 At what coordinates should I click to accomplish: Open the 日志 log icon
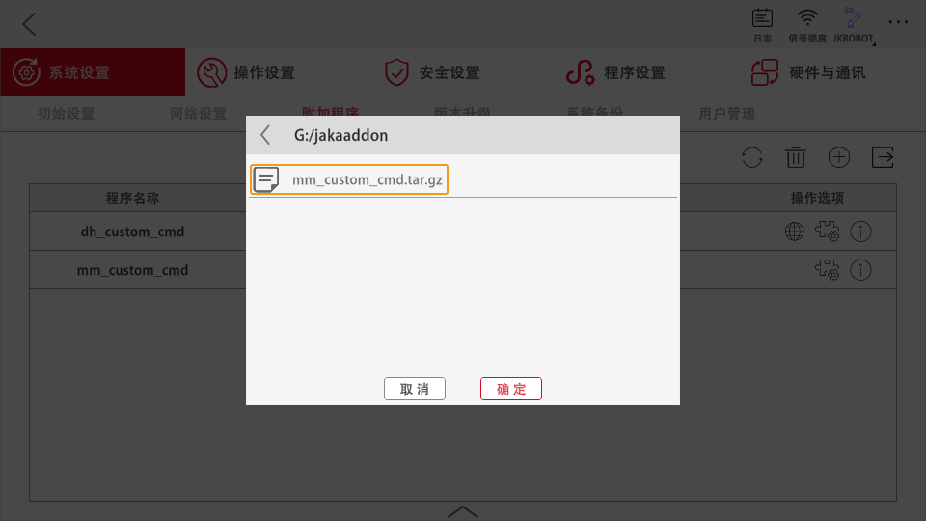(x=762, y=25)
